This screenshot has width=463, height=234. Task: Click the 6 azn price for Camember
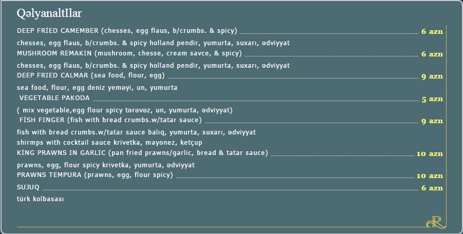click(432, 31)
